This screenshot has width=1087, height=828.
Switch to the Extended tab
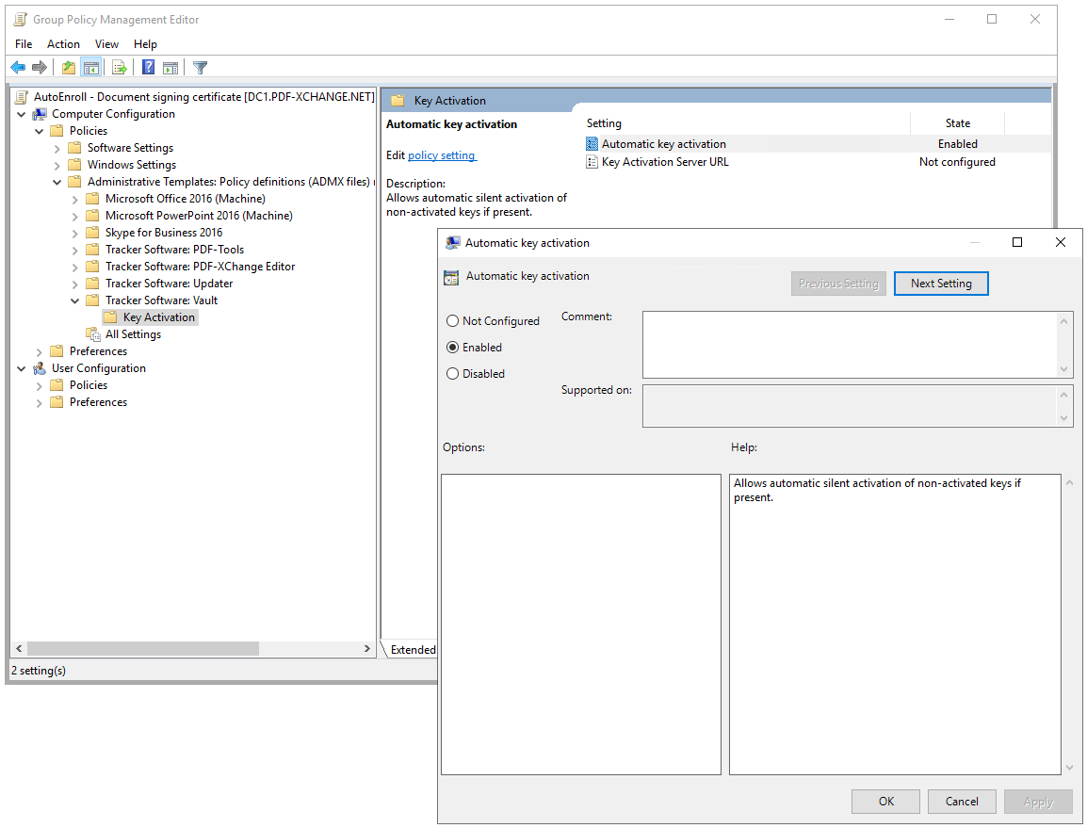[x=413, y=649]
